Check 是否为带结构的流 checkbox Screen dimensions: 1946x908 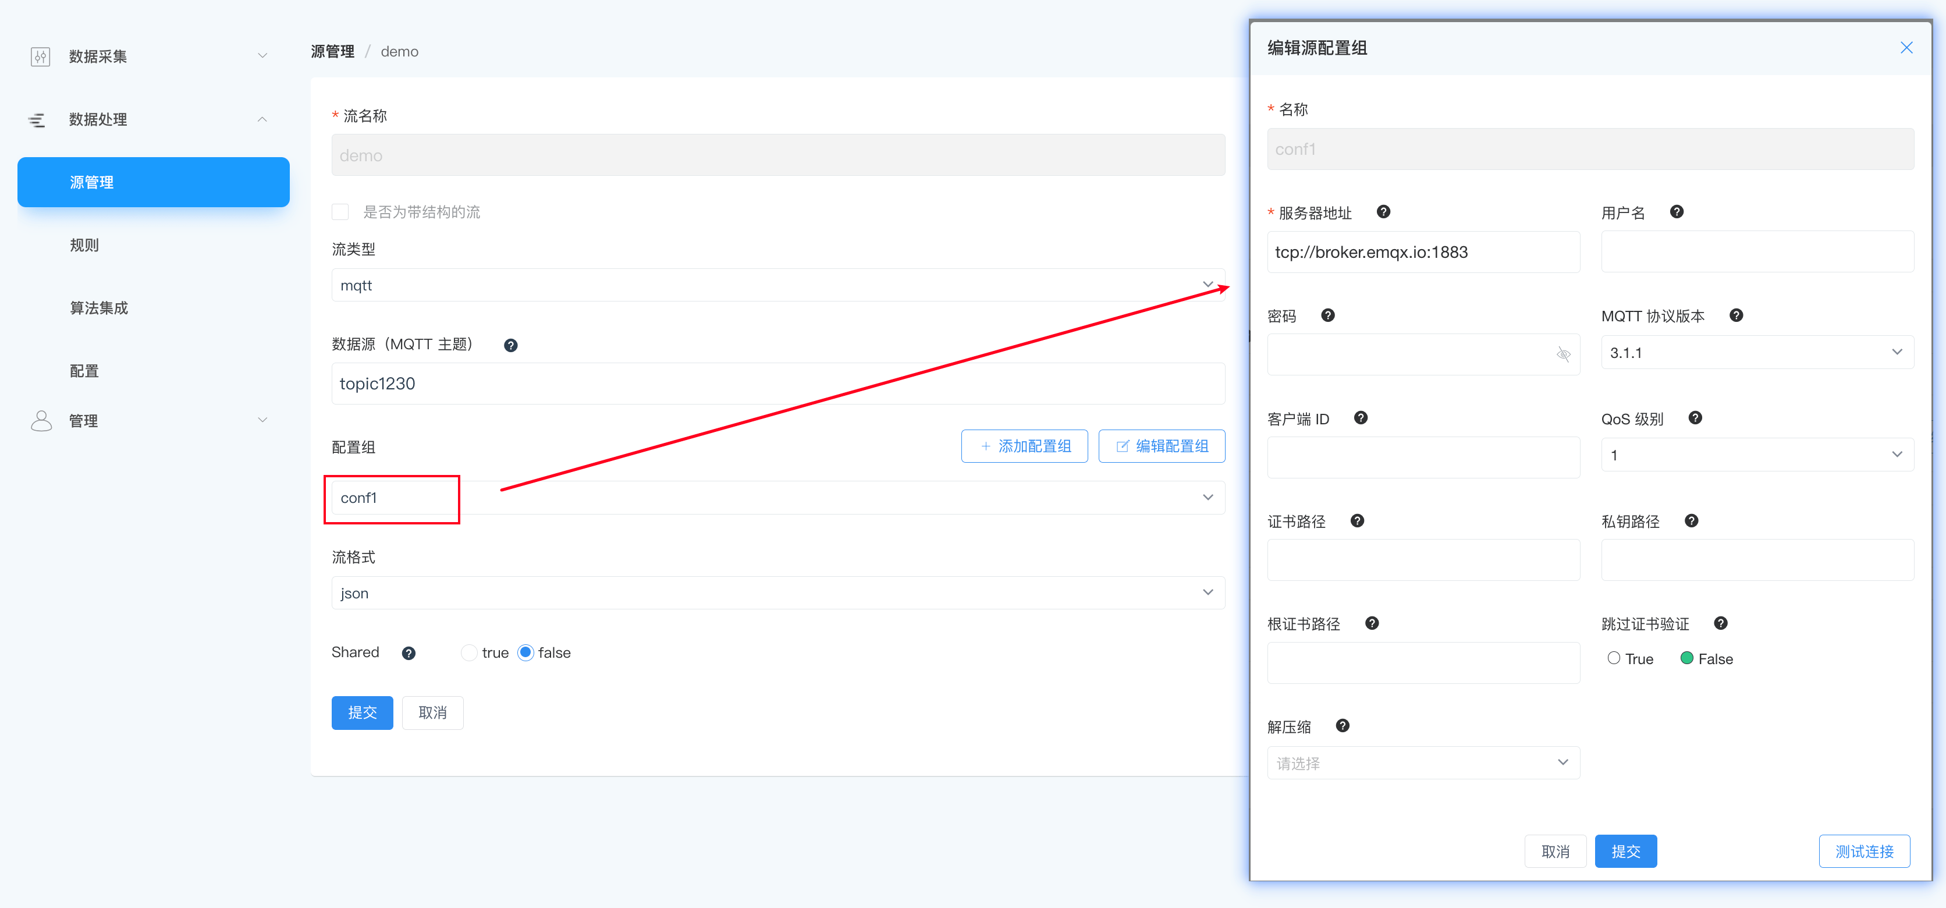[x=340, y=212]
